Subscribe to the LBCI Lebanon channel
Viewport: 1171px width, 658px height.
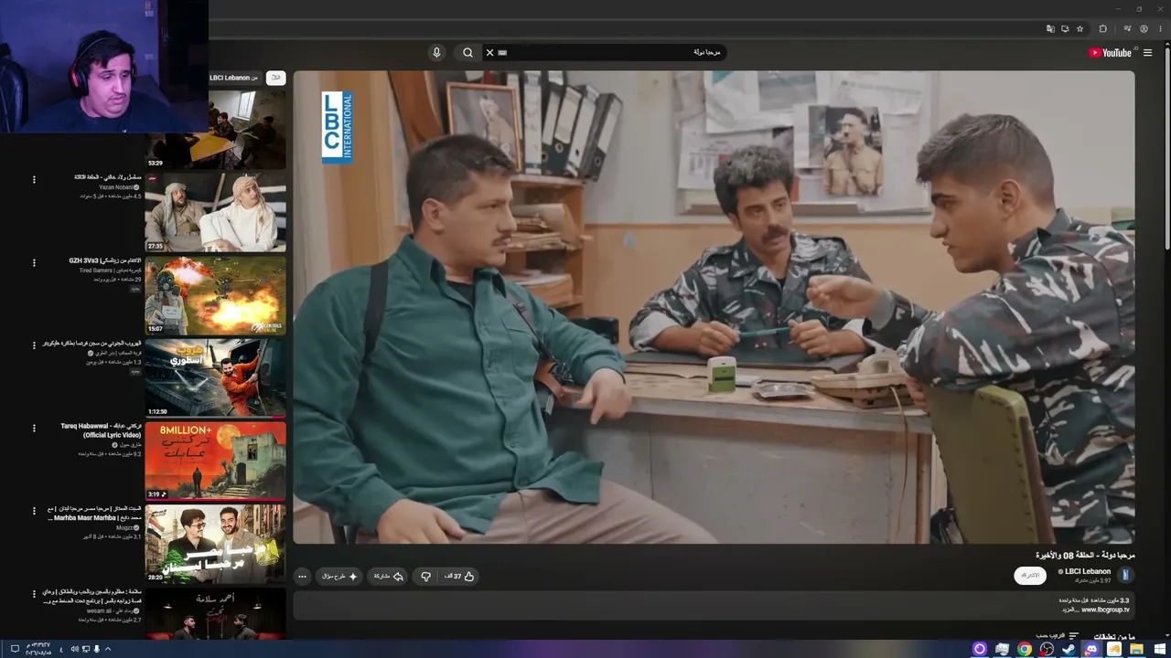1030,576
